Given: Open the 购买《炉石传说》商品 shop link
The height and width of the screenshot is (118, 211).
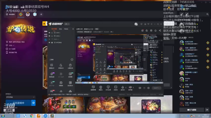Looking at the screenshot, I should tap(15, 42).
